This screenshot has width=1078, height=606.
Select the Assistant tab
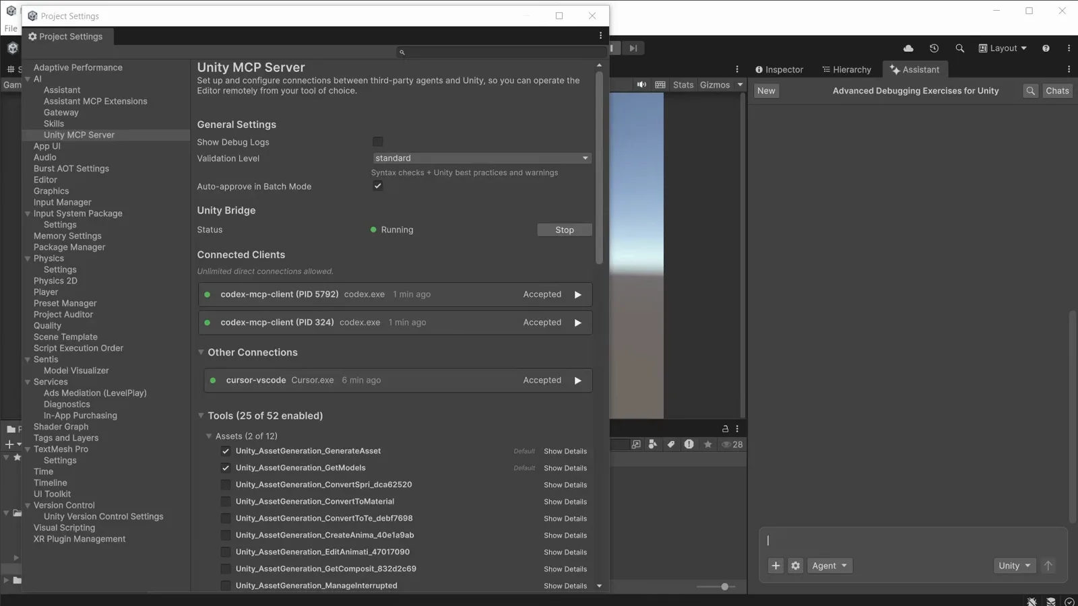pyautogui.click(x=915, y=69)
